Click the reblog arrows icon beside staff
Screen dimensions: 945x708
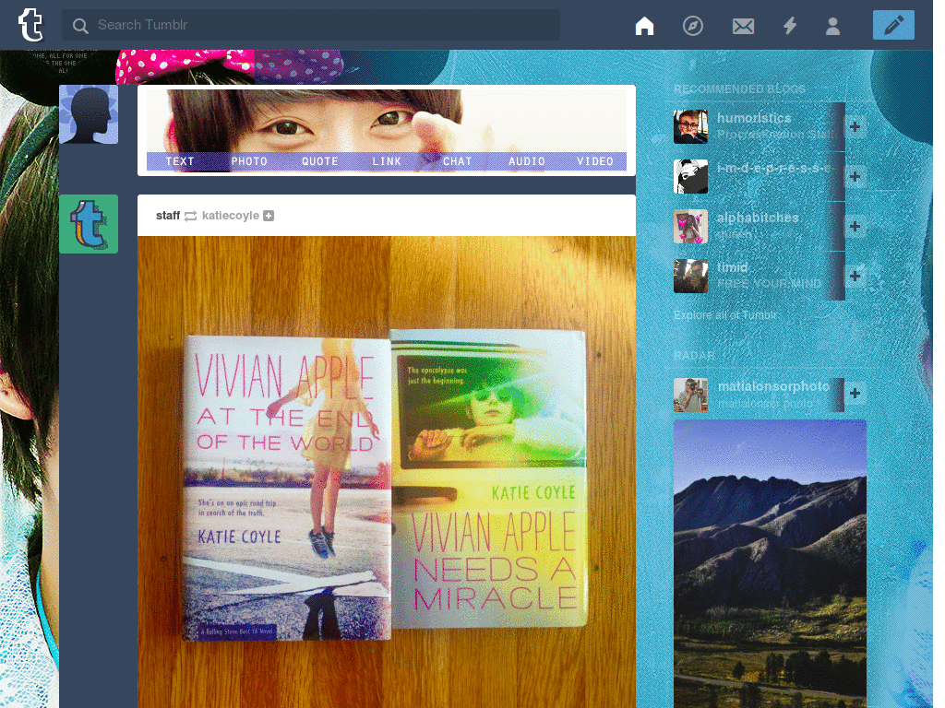190,216
